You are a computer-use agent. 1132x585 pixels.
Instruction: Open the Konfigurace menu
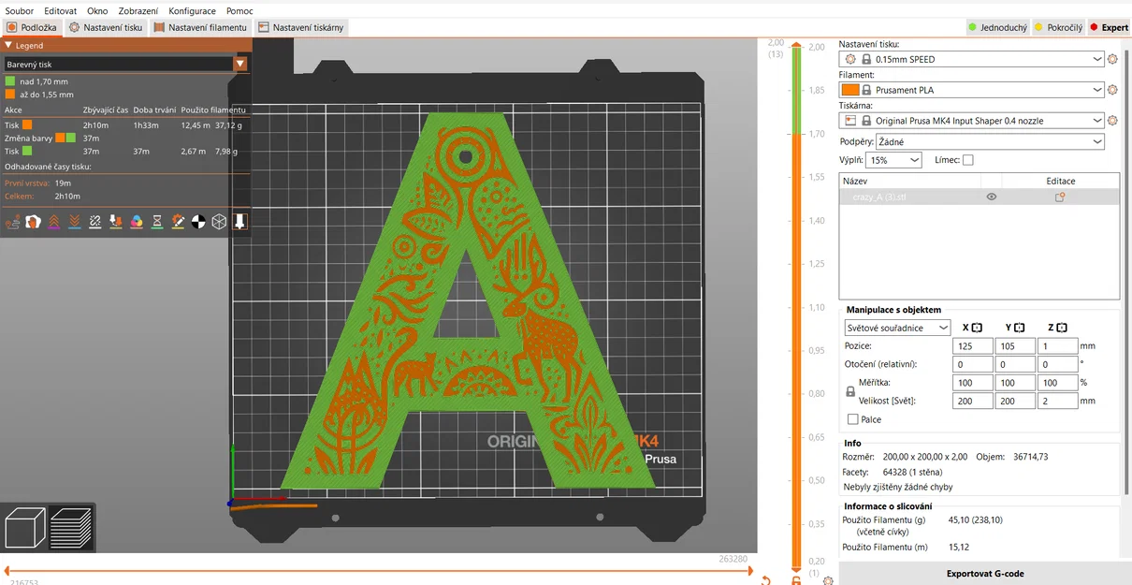click(192, 10)
